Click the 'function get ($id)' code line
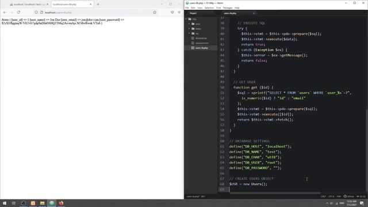368x207 pixels. [x=253, y=87]
